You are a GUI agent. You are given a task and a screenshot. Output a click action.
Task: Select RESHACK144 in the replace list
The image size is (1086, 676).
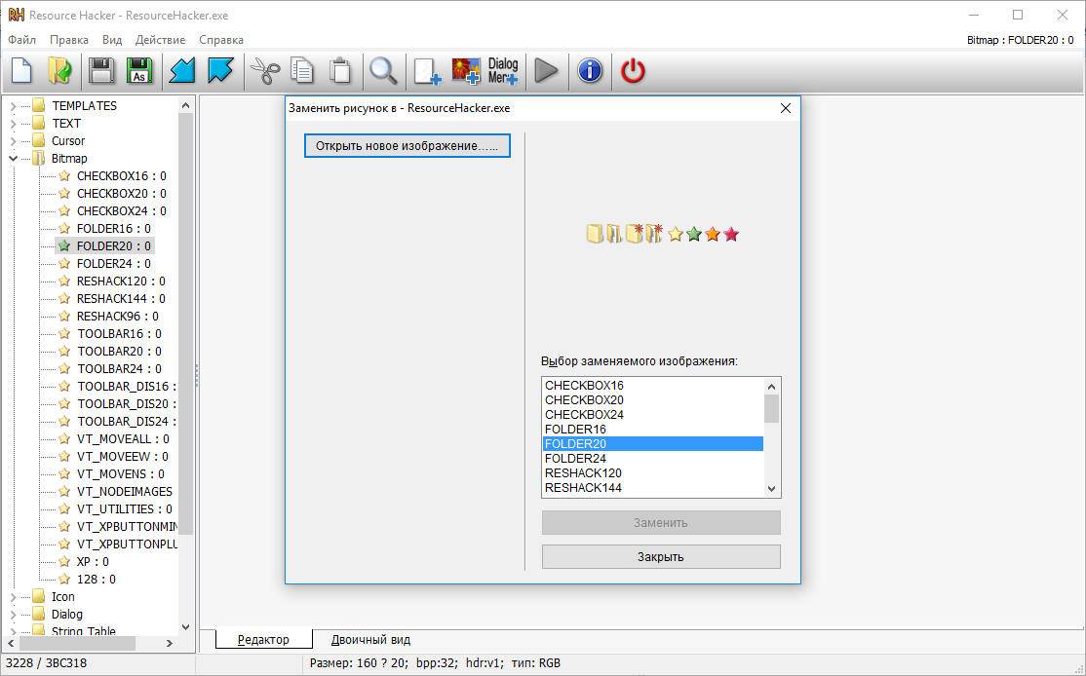tap(652, 488)
